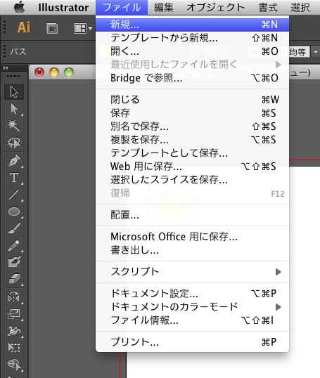Select the Magic Wand tool

(x=14, y=126)
